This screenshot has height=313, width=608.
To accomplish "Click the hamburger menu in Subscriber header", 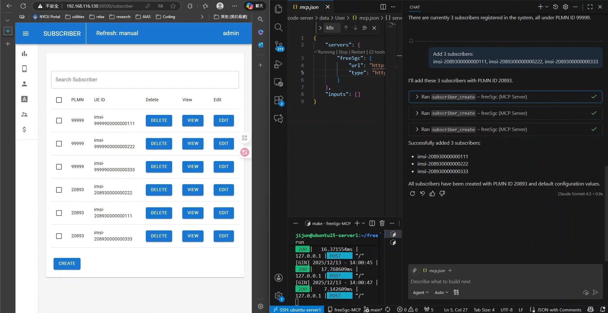I will click(26, 34).
